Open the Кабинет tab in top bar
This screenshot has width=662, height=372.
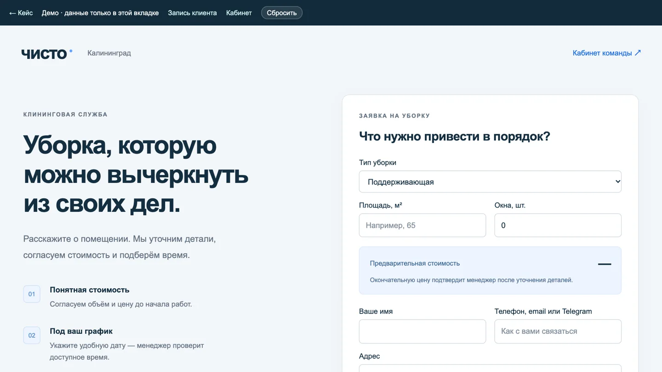click(x=239, y=13)
